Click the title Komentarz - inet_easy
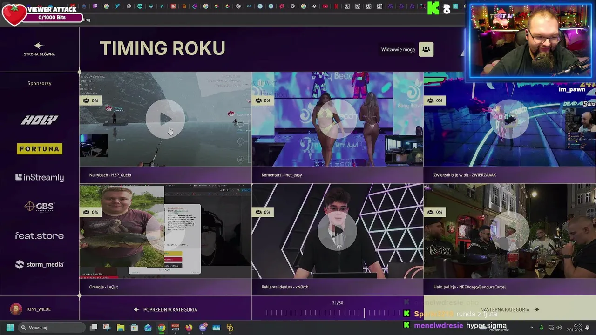The image size is (596, 335). point(282,175)
